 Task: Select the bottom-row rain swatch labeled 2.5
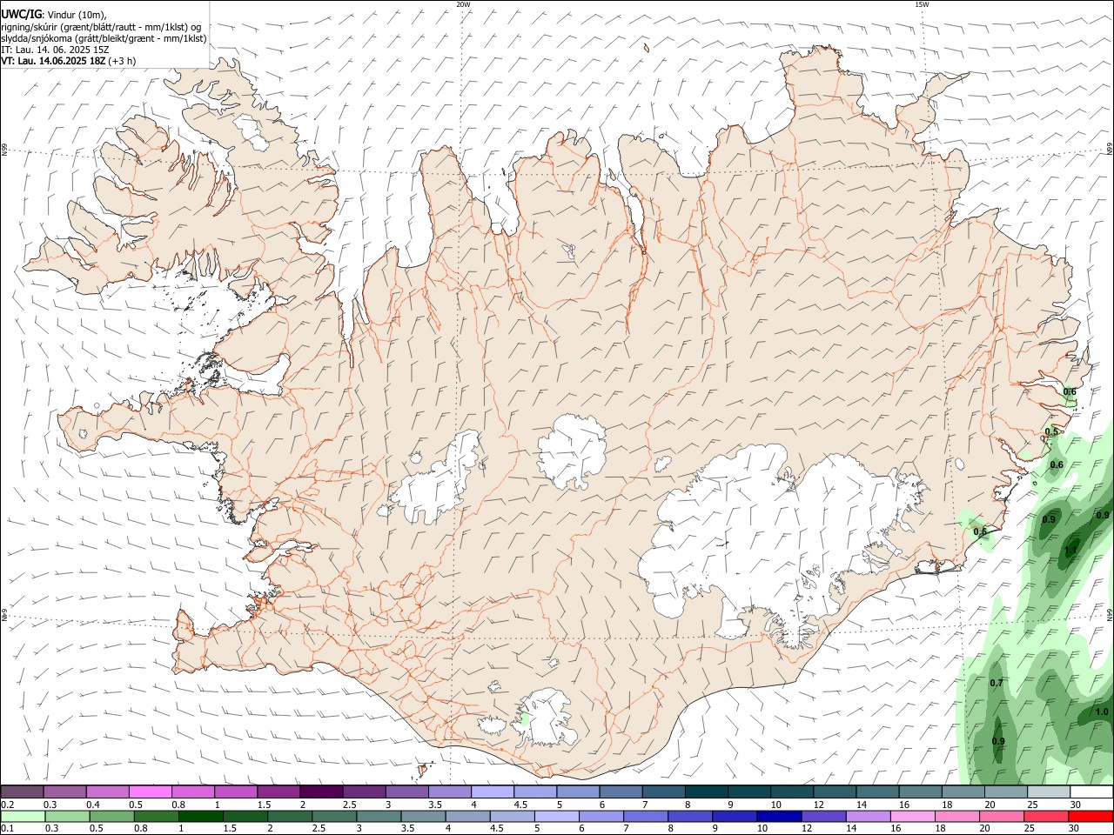[334, 817]
